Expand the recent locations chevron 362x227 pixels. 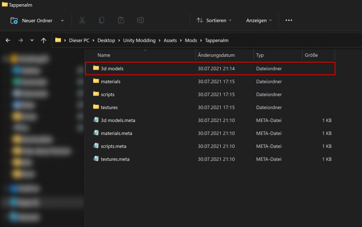pyautogui.click(x=32, y=40)
